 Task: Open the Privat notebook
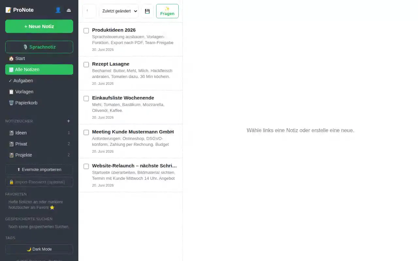pyautogui.click(x=39, y=144)
